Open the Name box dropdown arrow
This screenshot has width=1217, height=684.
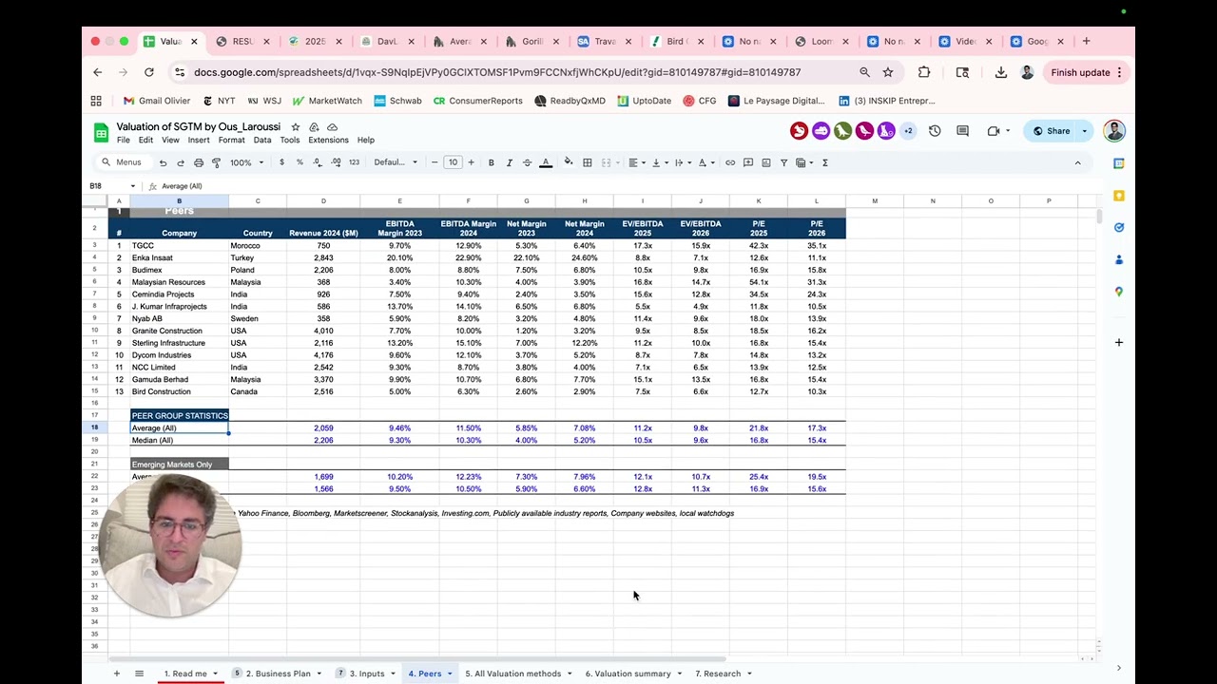(133, 186)
